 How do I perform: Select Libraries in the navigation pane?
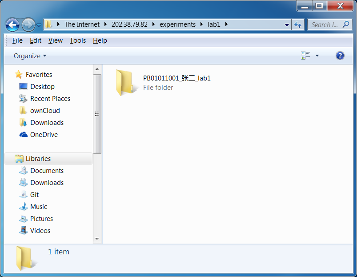(x=38, y=159)
